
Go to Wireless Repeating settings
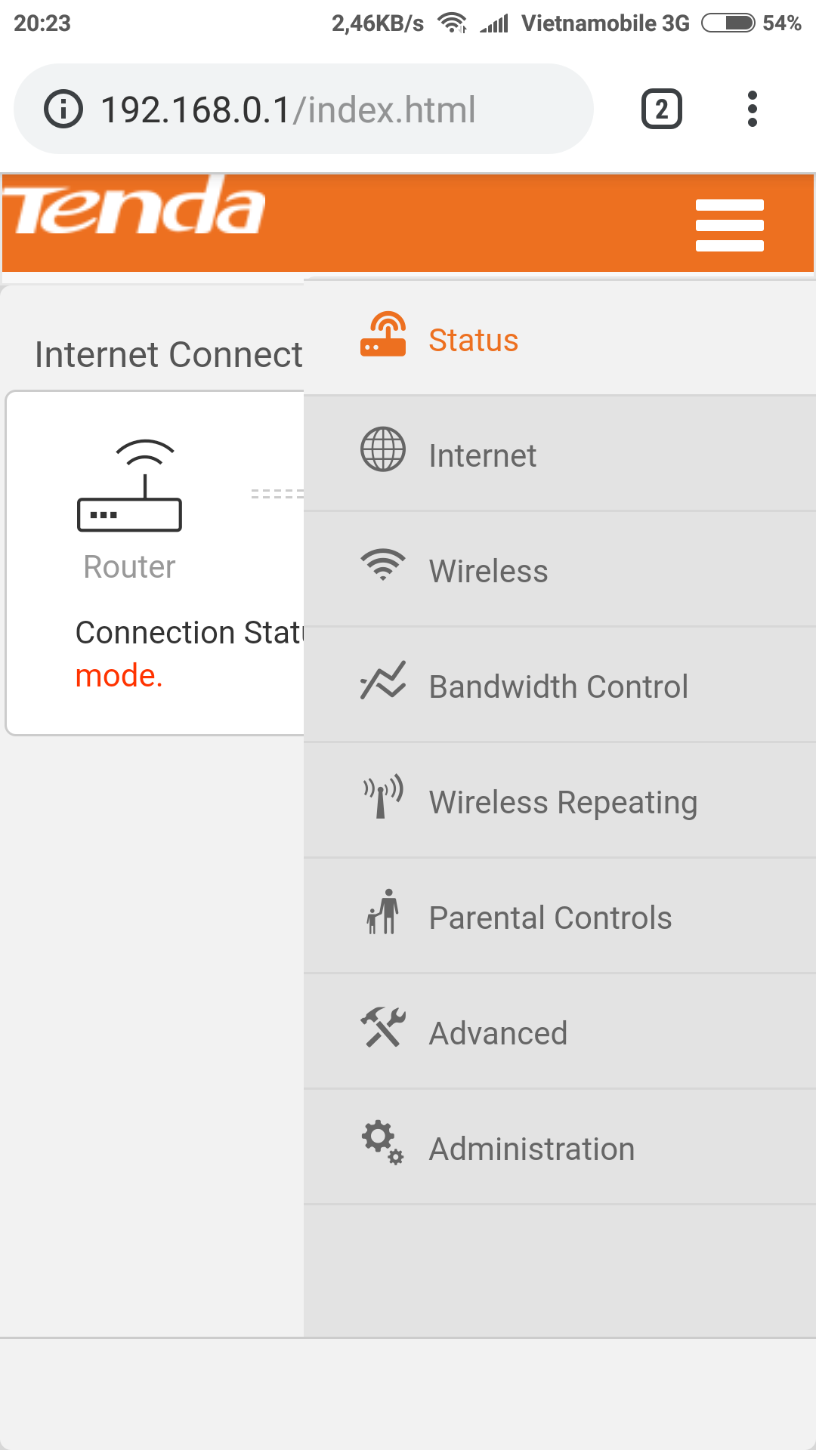pyautogui.click(x=560, y=801)
